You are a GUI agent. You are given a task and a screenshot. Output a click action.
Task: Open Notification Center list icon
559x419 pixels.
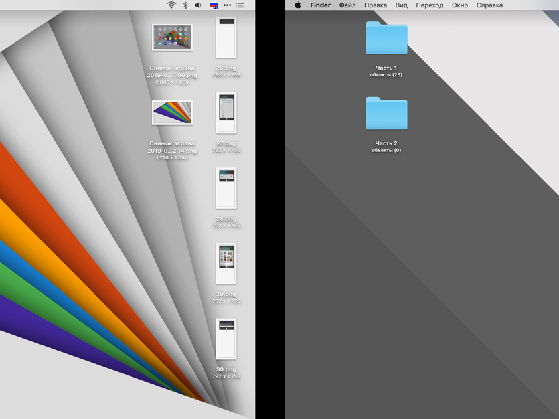point(240,5)
